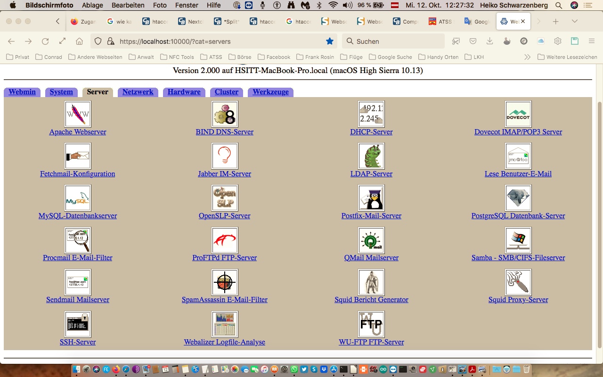The image size is (603, 377).
Task: Open the Procmail magnifying-glass icon
Action: coord(78,240)
